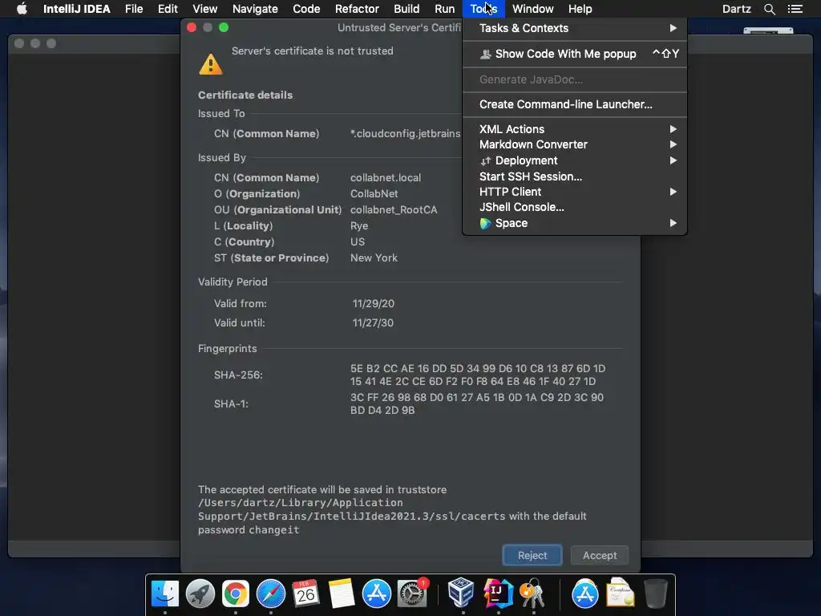Open Keychain Access keys icon
The width and height of the screenshot is (821, 616).
532,594
